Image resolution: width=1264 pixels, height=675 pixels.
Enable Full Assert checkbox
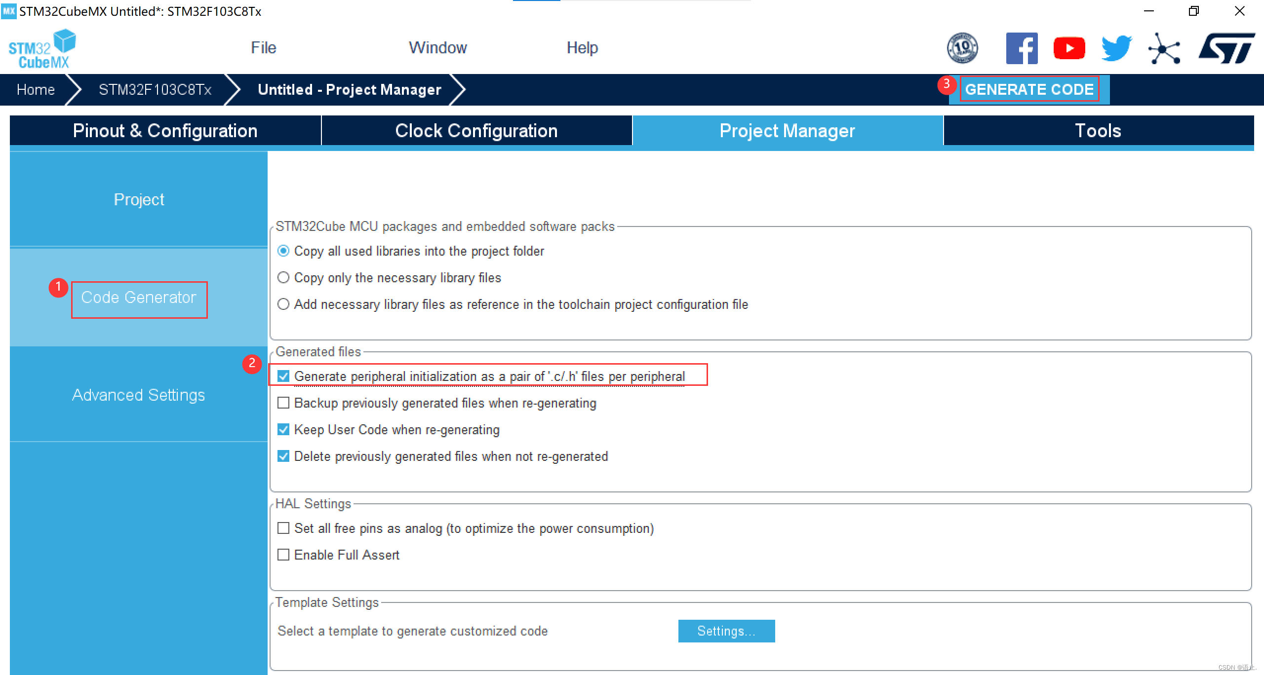coord(283,555)
